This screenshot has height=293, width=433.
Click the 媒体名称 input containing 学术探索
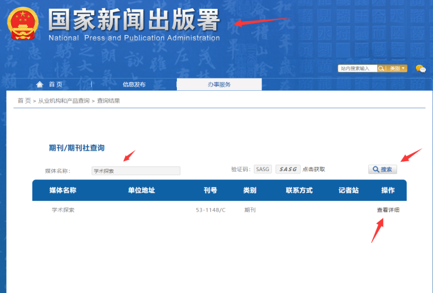136,171
